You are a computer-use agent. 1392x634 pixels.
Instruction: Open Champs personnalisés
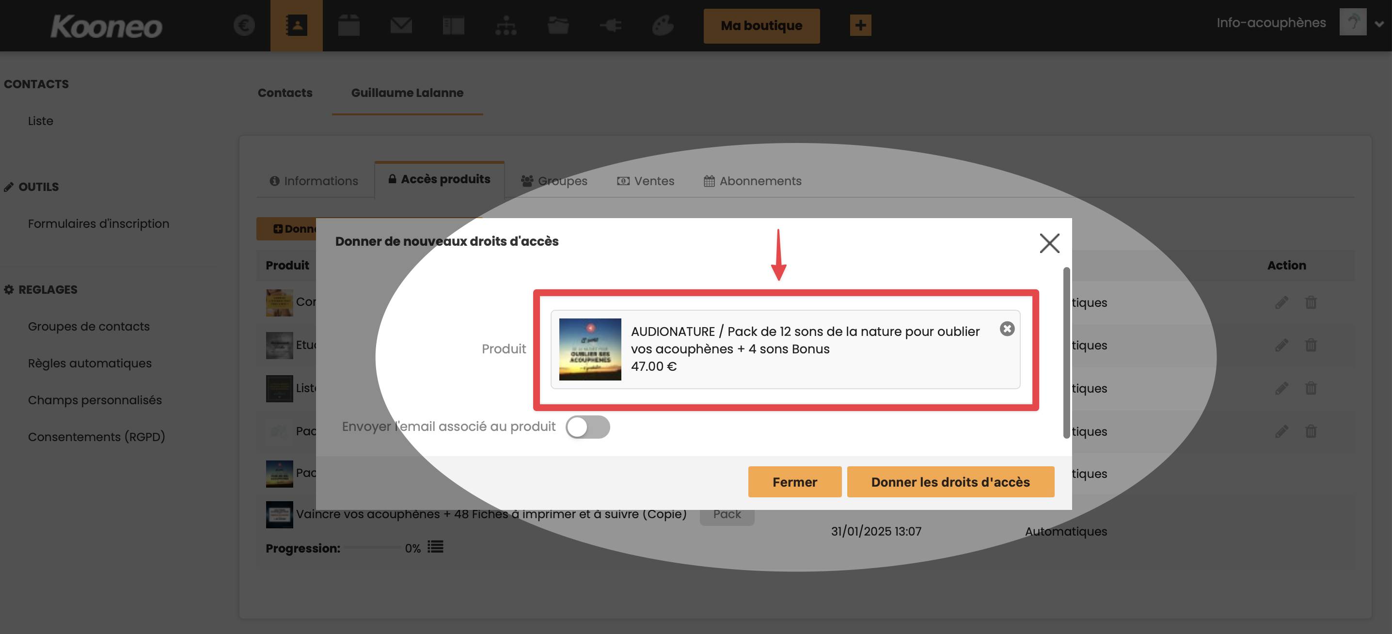pos(95,400)
